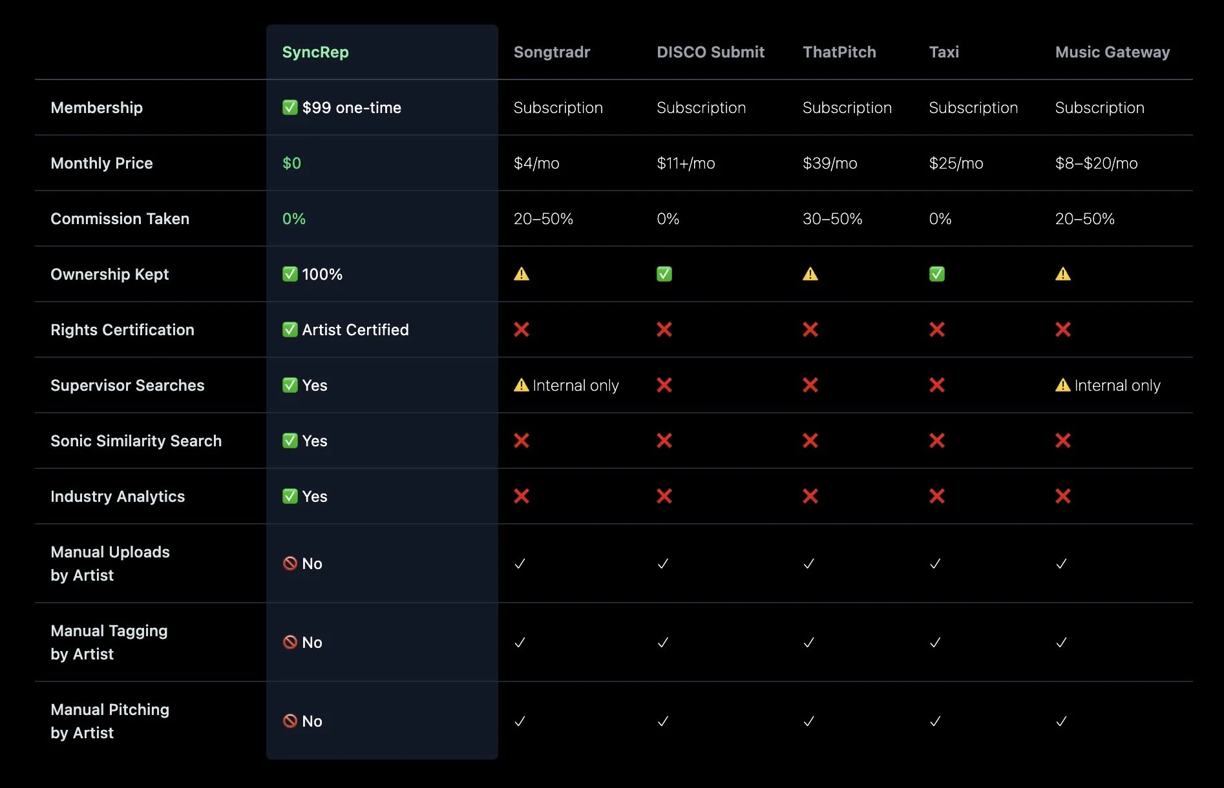This screenshot has height=788, width=1224.
Task: Click Music Gateway's checkmark in Manual Pitching row
Action: tap(1061, 721)
